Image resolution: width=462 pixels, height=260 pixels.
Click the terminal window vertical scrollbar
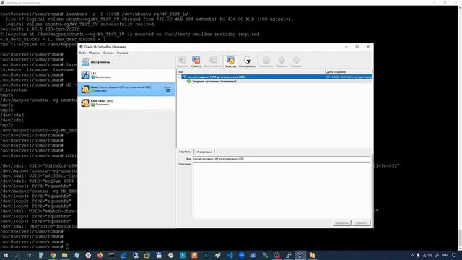(x=459, y=127)
